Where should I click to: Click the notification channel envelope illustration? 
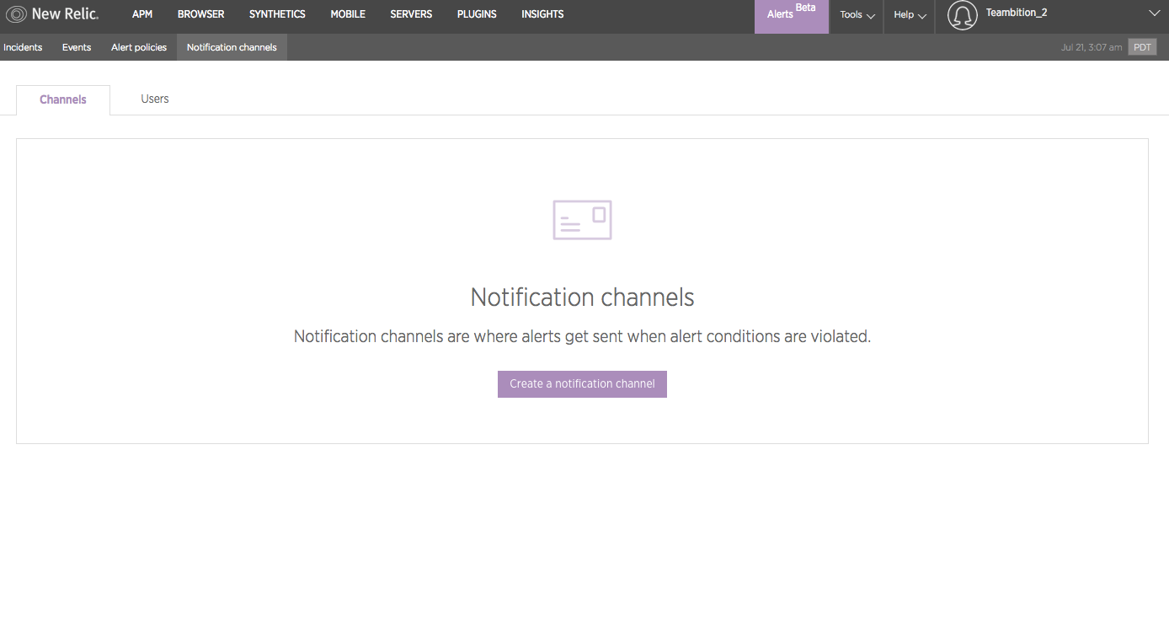coord(582,220)
